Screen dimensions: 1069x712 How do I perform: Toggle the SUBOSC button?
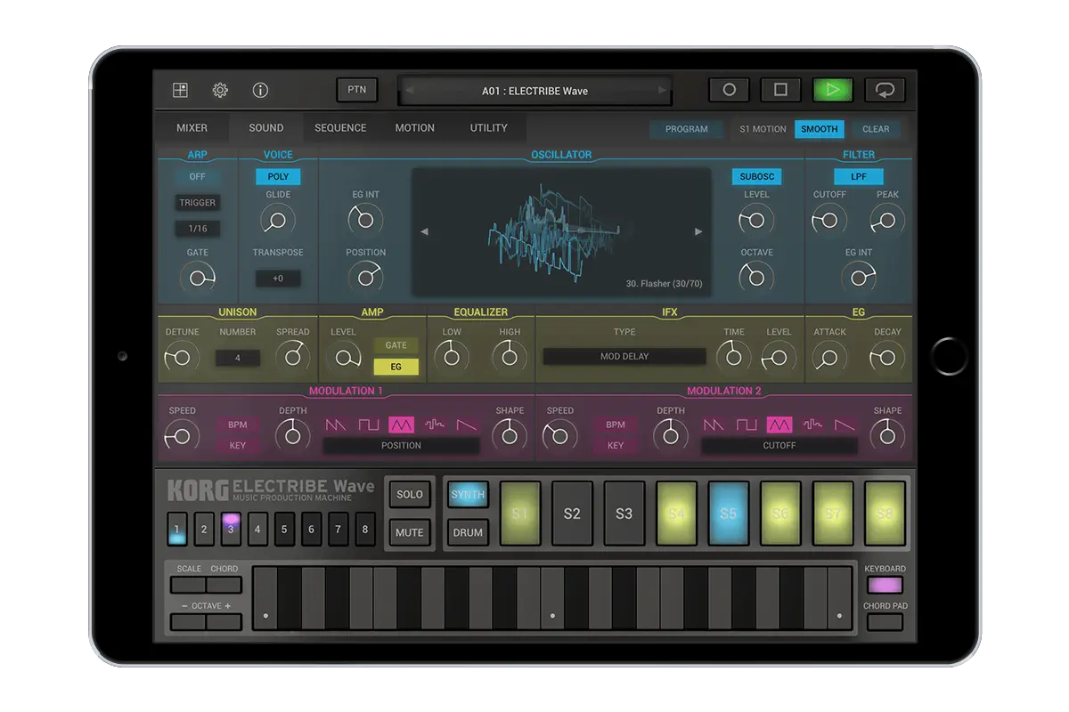click(x=756, y=177)
